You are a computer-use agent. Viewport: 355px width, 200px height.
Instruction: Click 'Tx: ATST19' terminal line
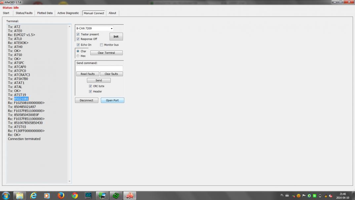[x=17, y=95]
